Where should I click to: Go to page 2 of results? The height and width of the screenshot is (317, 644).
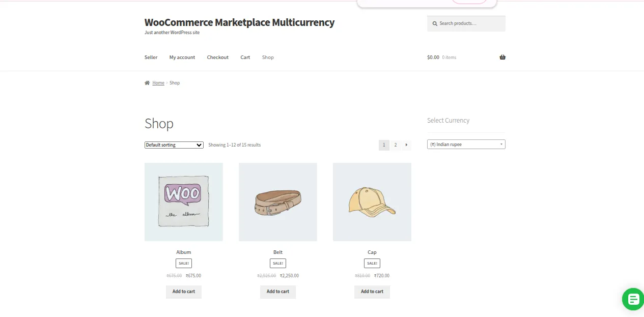396,145
